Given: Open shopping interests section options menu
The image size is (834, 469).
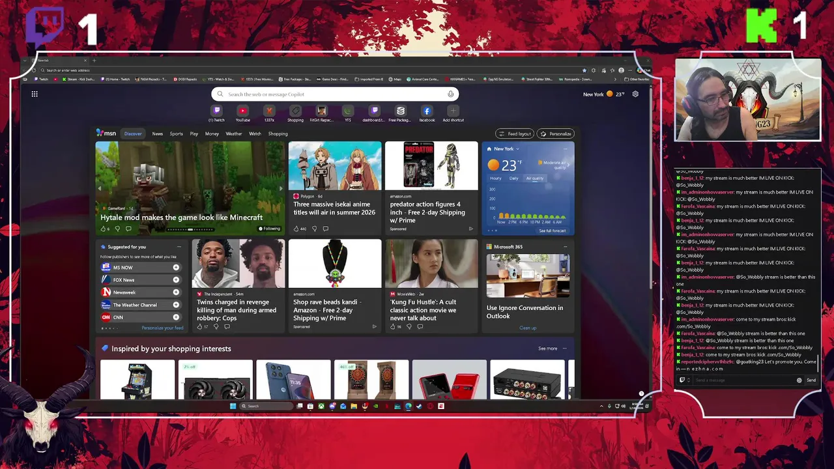Looking at the screenshot, I should tap(565, 348).
